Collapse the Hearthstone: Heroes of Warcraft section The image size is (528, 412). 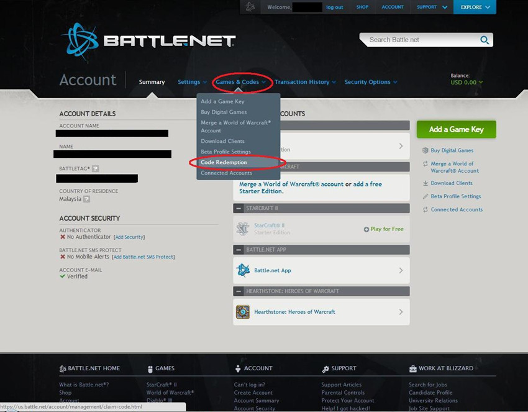(239, 291)
